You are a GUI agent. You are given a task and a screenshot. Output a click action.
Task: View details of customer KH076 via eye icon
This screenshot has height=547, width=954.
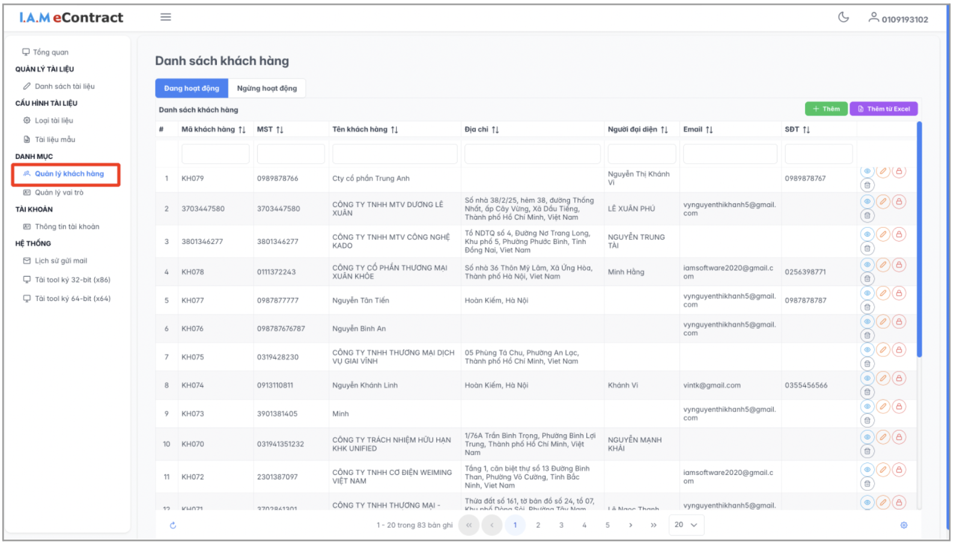point(867,321)
